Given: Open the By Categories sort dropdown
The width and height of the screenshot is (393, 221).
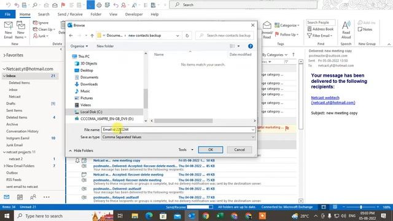Looking at the screenshot, I should pos(274,55).
